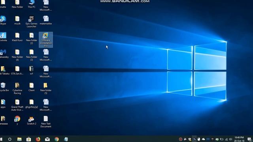Image resolution: width=253 pixels, height=142 pixels.
Task: Open the di Tabaku desktop icon
Action: (4, 70)
